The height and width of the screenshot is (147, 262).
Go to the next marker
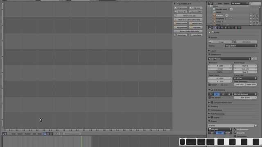(x=196, y=24)
